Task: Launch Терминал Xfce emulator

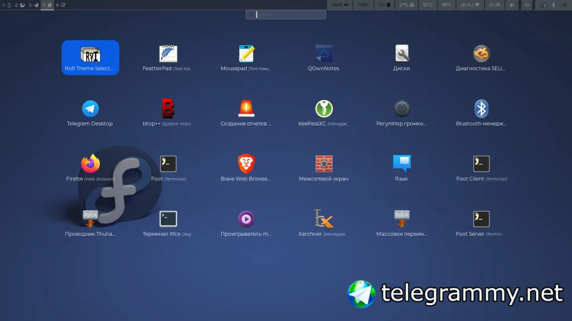Action: (x=168, y=224)
